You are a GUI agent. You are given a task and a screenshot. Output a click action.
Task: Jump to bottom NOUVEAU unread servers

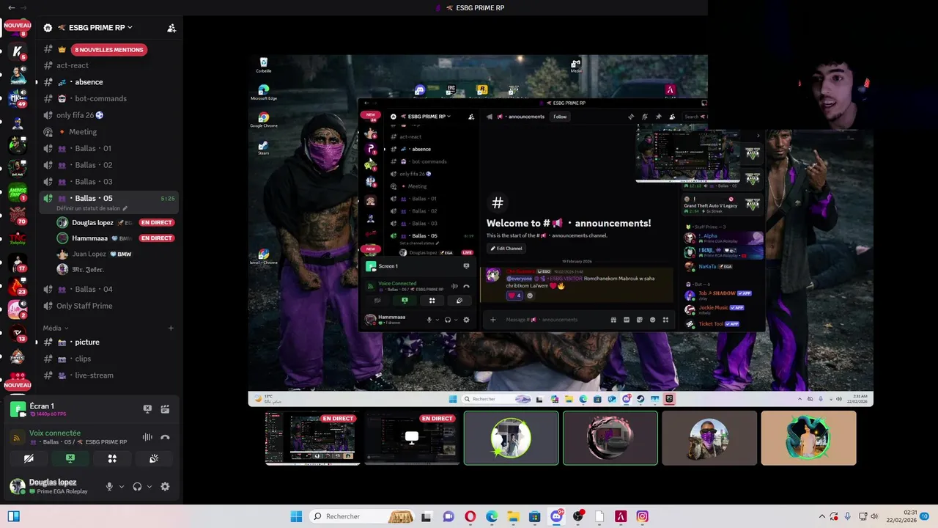click(18, 385)
